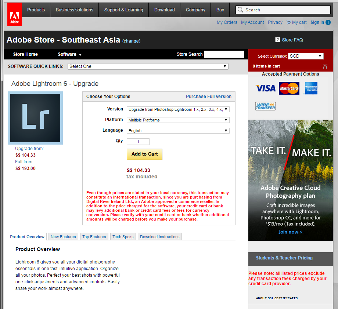
Task: Click the Adobe logo
Action: [14, 14]
